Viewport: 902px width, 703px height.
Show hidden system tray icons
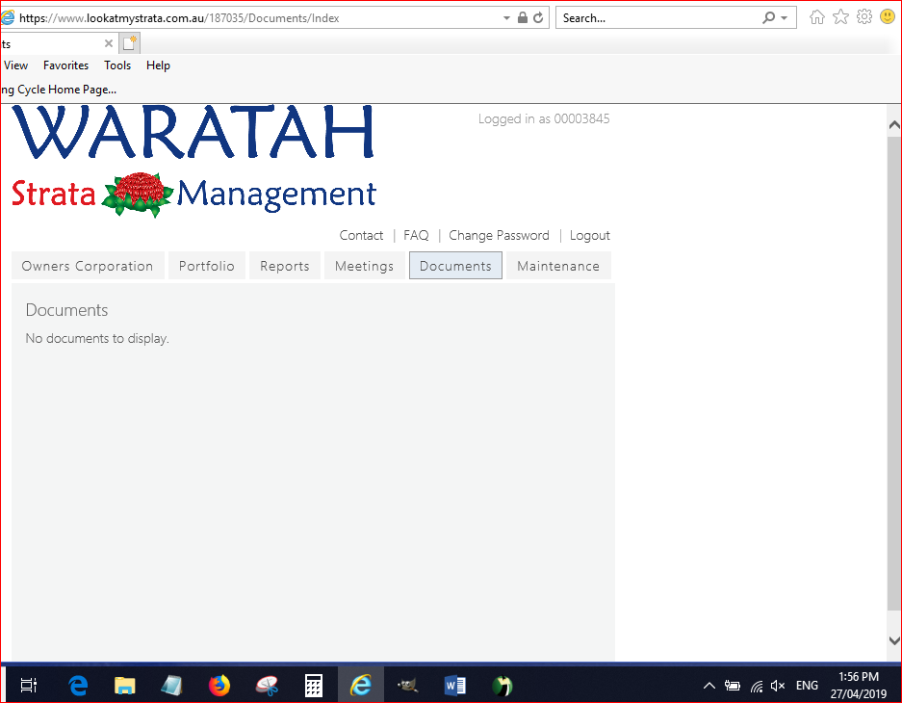coord(709,686)
